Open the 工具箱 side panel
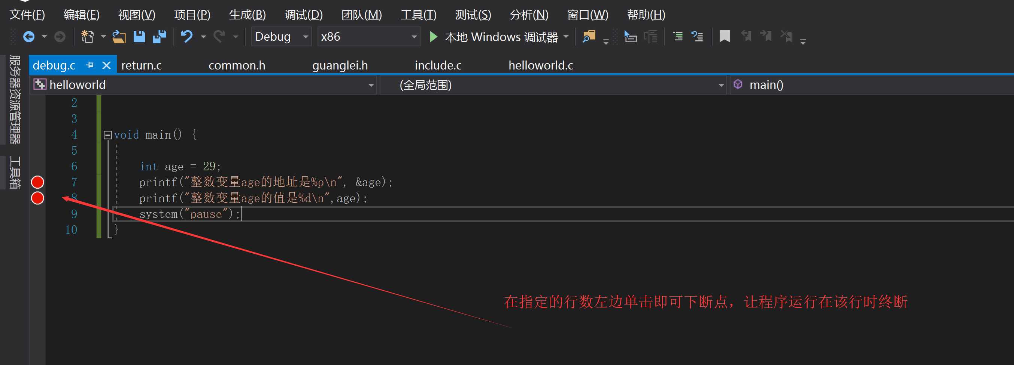The height and width of the screenshot is (365, 1014). [15, 173]
